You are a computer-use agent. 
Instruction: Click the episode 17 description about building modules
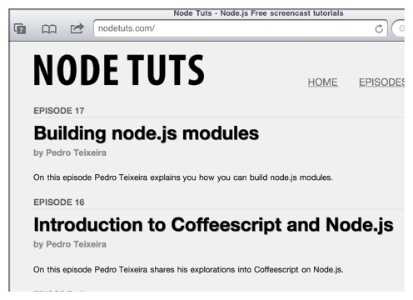tap(183, 177)
